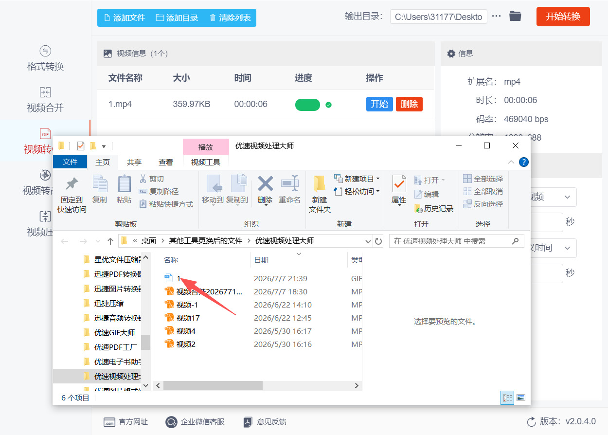Collapse the Explorer ribbon with chevron
Screen dimensions: 608x435
pos(511,162)
